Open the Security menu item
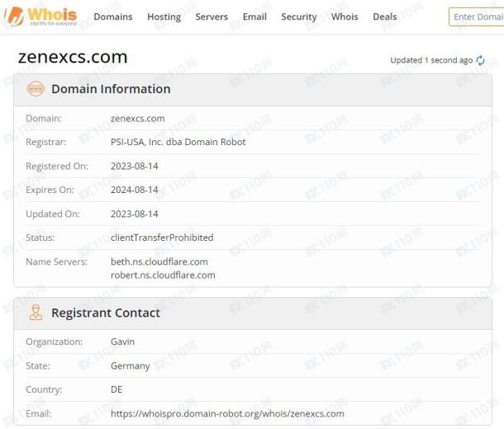Screen dimensions: 504x429 299,16
